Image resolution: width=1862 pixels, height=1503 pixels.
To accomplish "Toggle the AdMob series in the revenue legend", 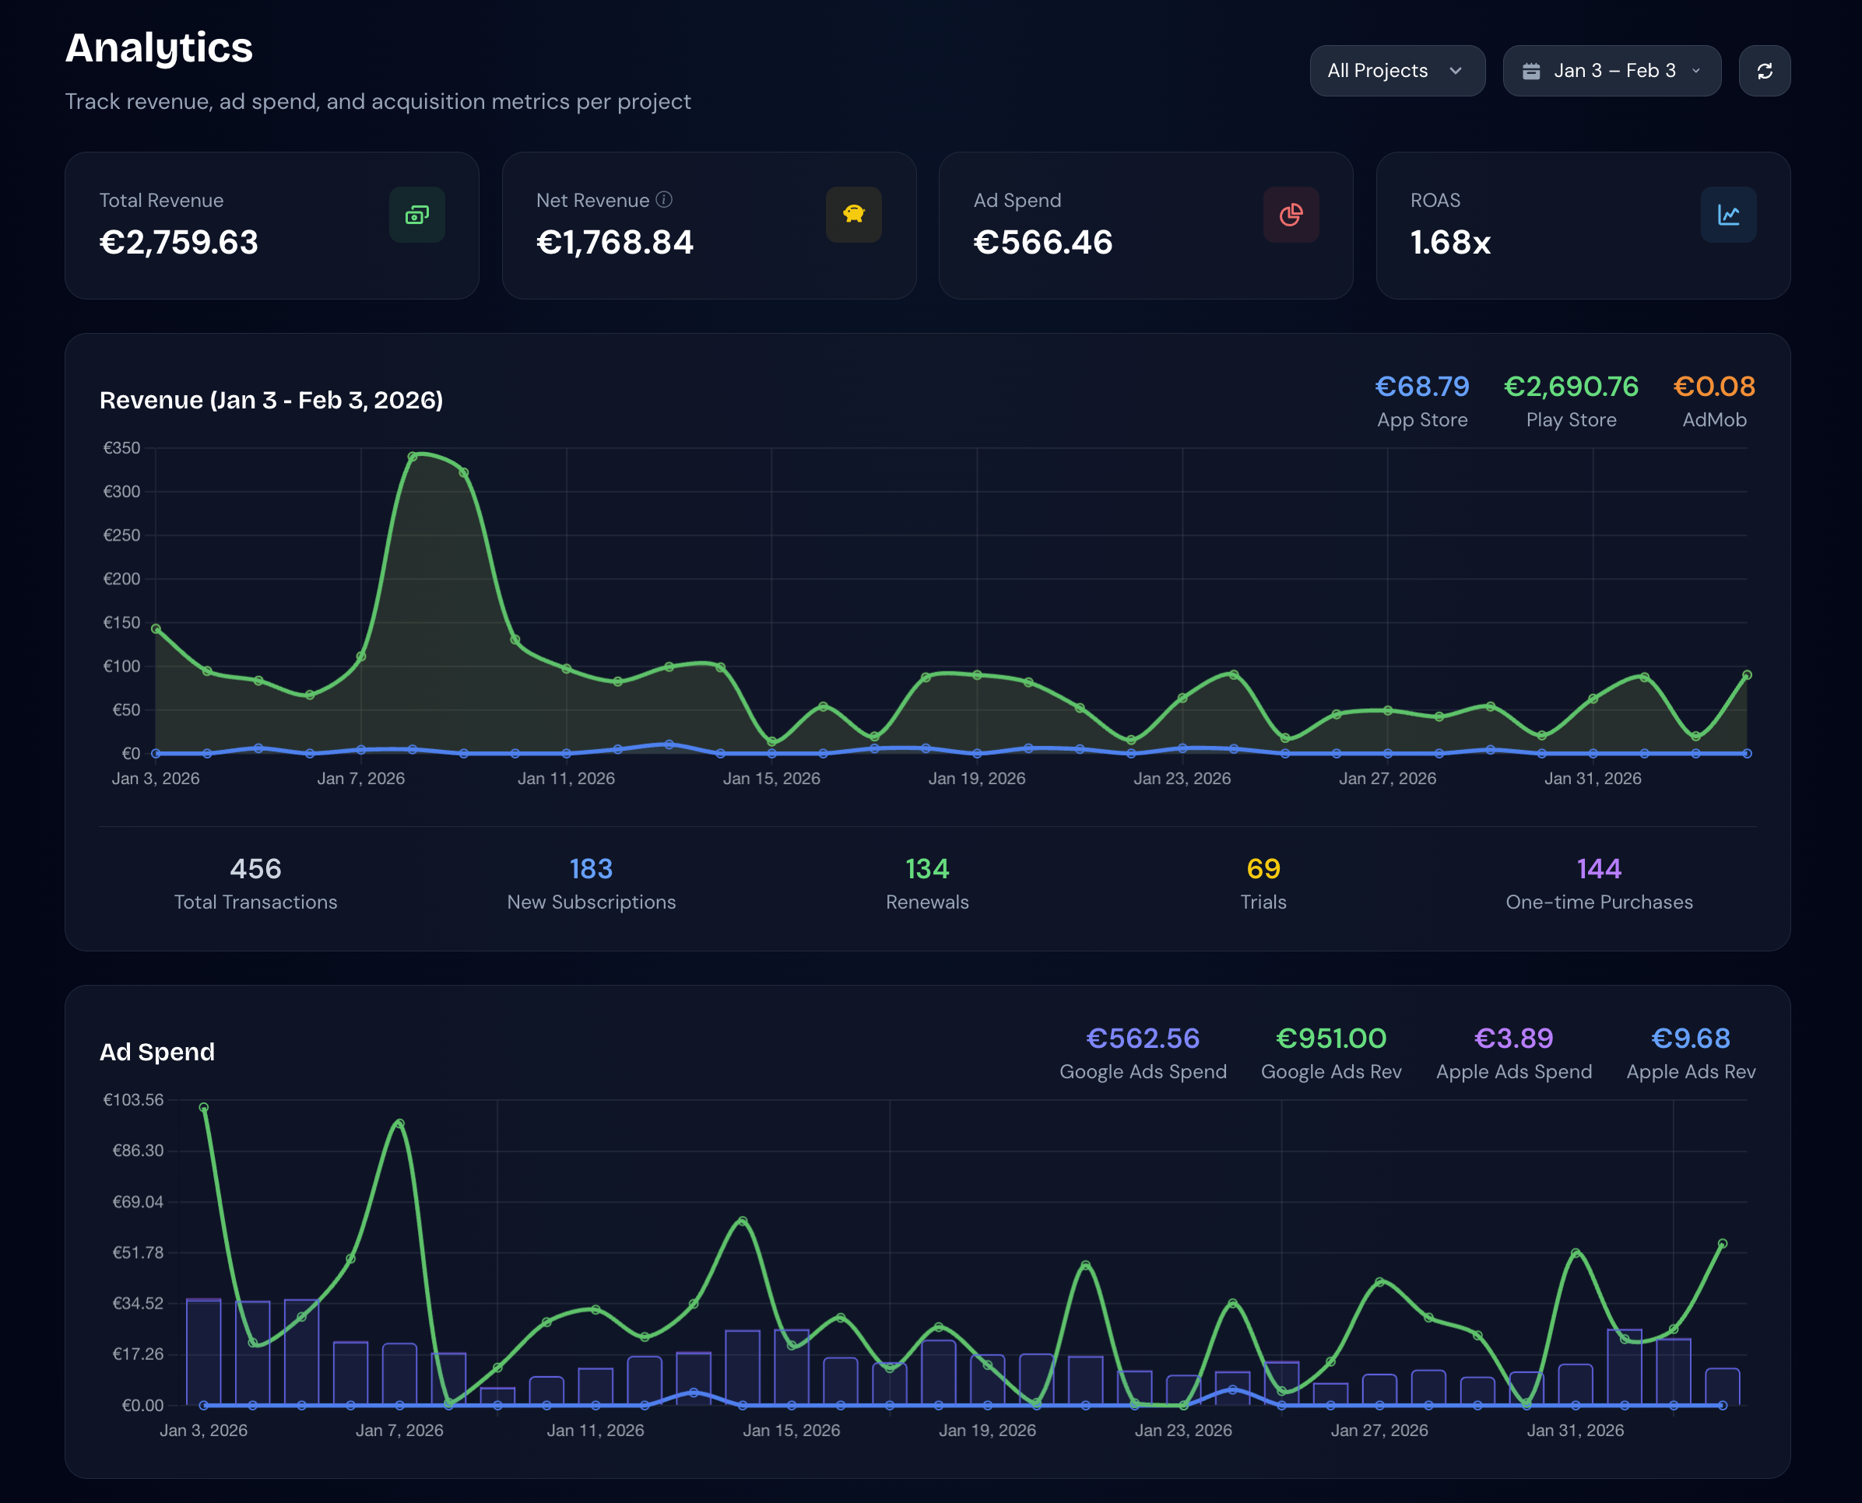I will 1714,401.
